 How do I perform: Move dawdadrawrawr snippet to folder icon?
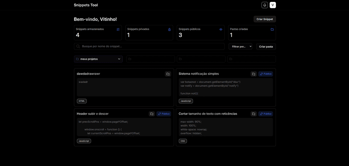pyautogui.click(x=168, y=74)
